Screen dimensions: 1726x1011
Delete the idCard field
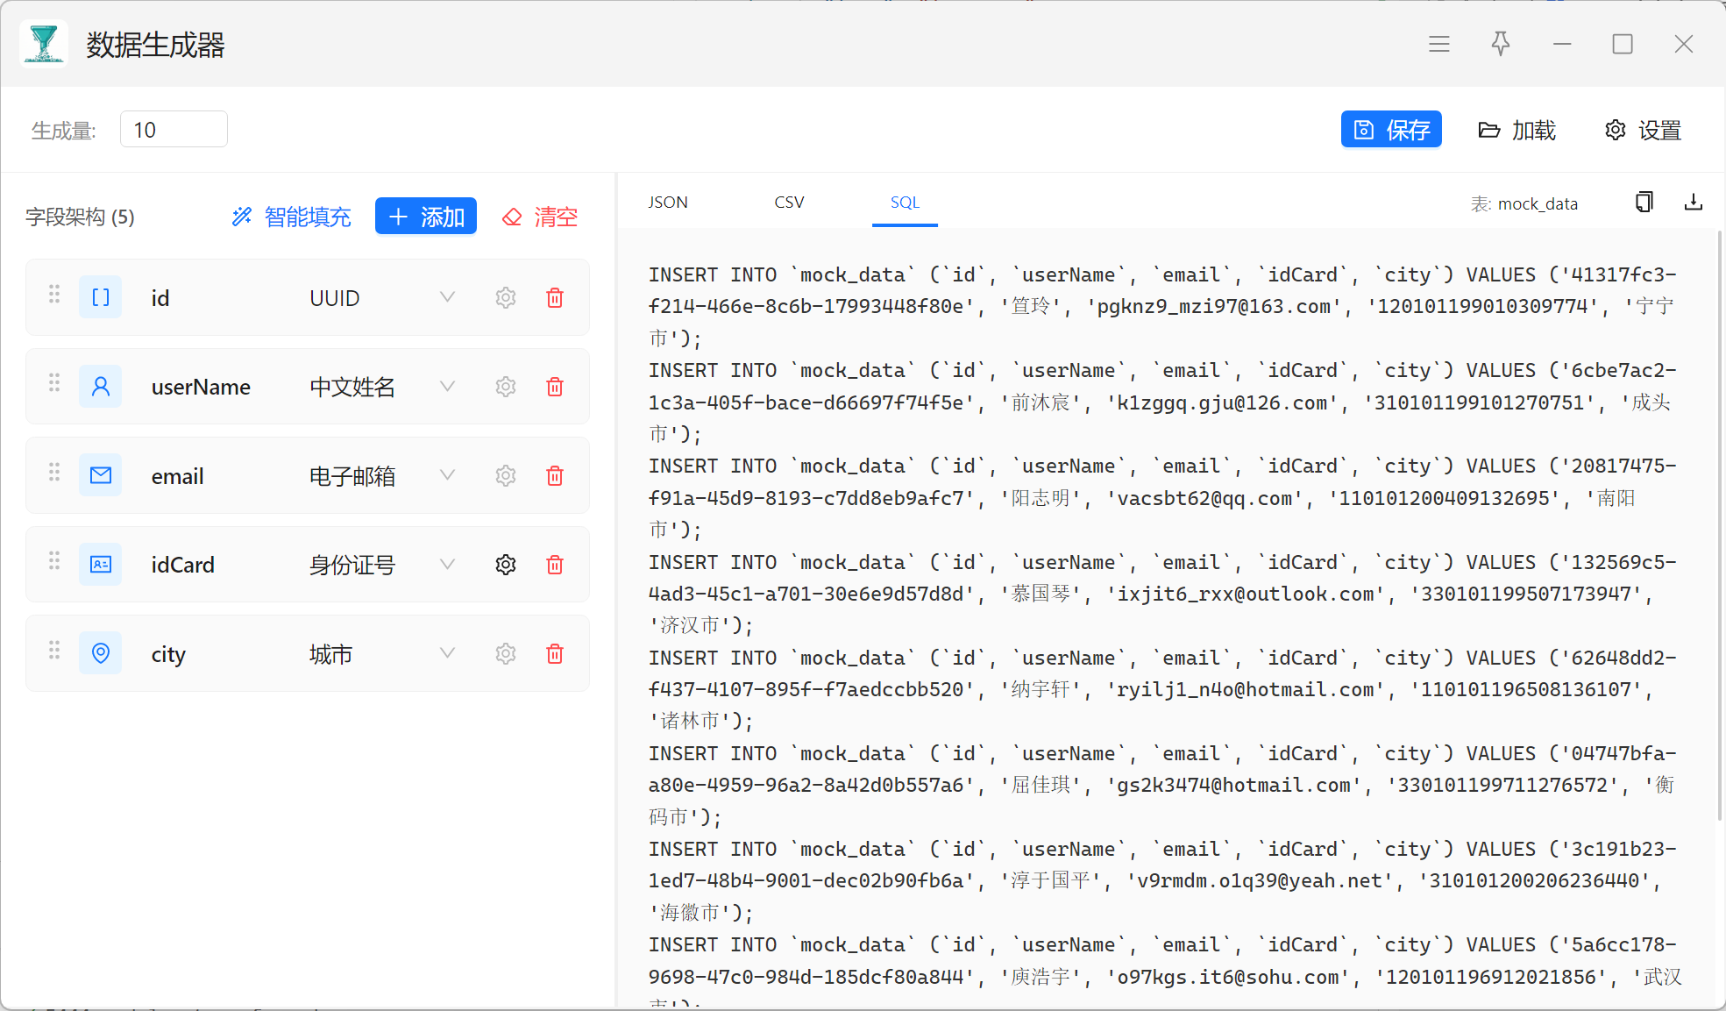click(554, 565)
